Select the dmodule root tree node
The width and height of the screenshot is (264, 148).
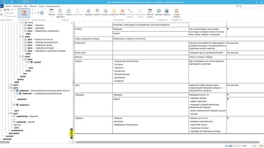[x=7, y=139]
